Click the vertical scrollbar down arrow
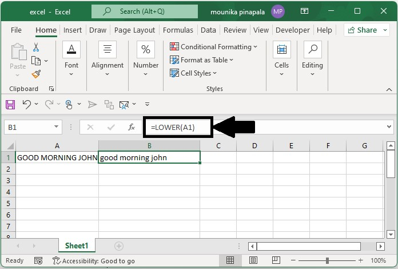Image resolution: width=398 pixels, height=269 pixels. [391, 234]
